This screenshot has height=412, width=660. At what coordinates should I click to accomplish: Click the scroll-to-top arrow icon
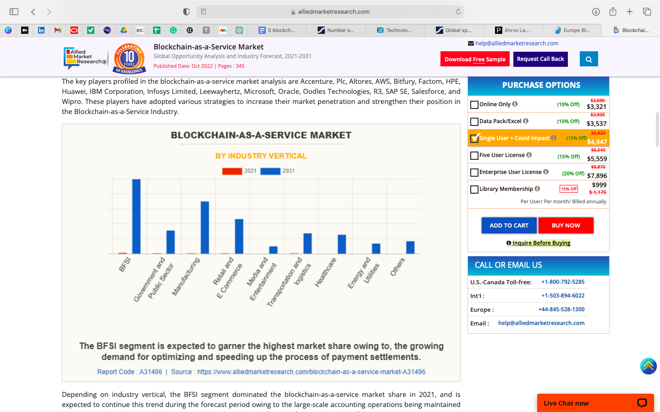649,366
